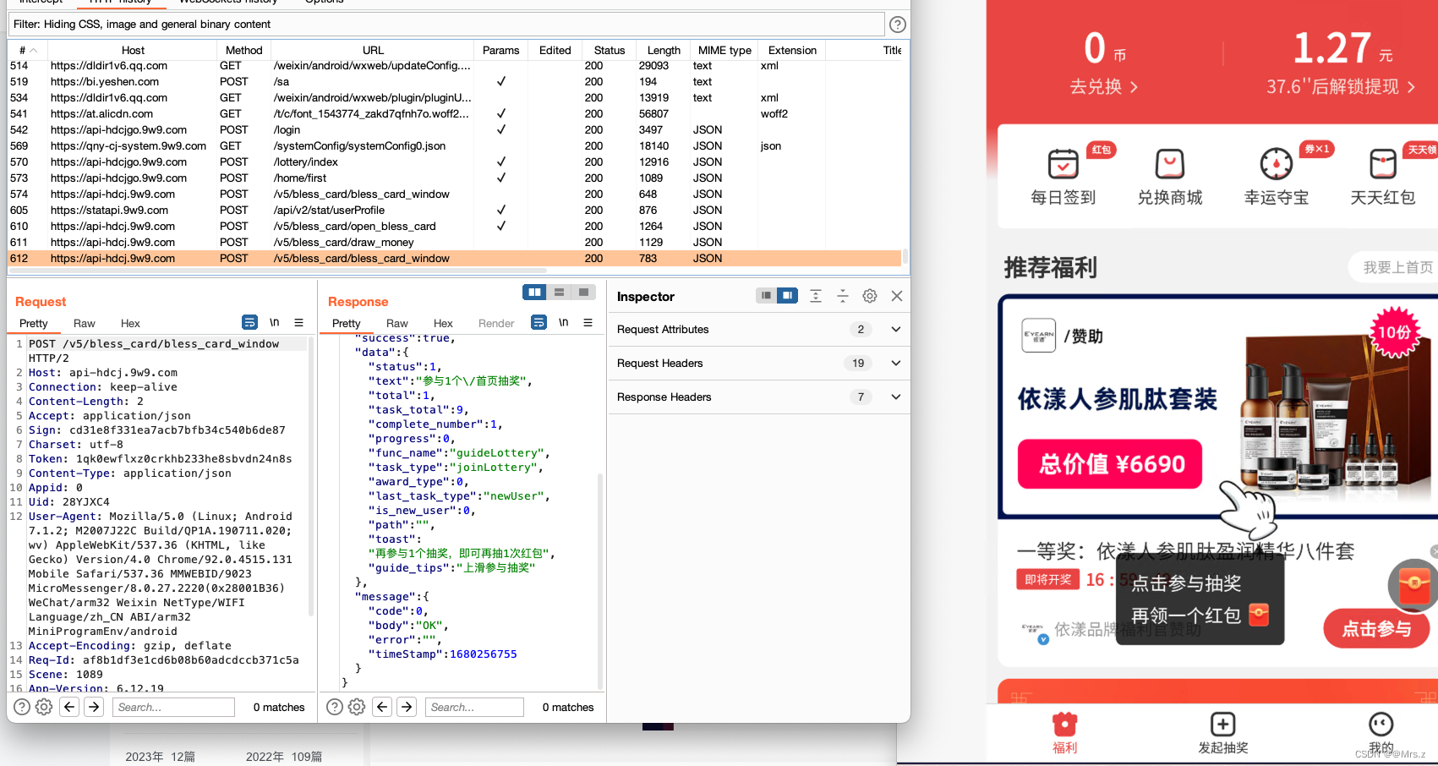Dock Inspector panel to the right
Viewport: 1438px width, 766px height.
coord(787,295)
